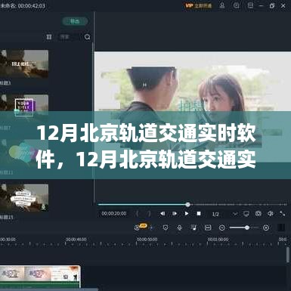The width and height of the screenshot is (291, 291).
Task: Click the green export pill button
Action: [x=75, y=21]
